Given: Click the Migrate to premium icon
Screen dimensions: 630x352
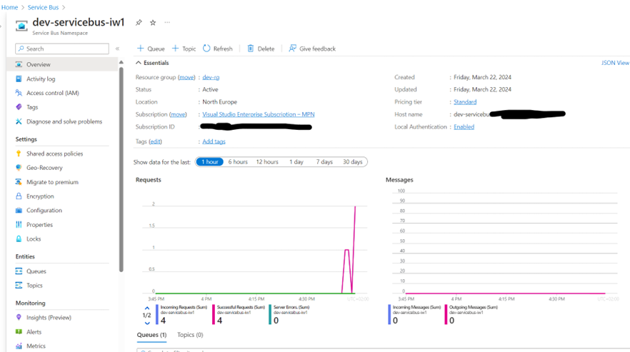Looking at the screenshot, I should pos(19,182).
